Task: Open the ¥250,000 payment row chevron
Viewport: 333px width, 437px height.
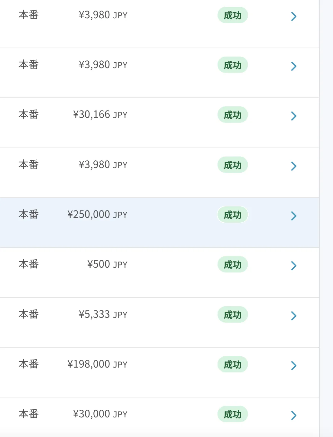Action: [x=294, y=216]
